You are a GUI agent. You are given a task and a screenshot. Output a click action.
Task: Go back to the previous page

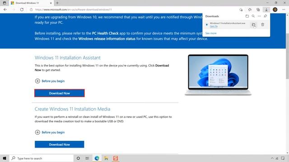(x=5, y=9)
